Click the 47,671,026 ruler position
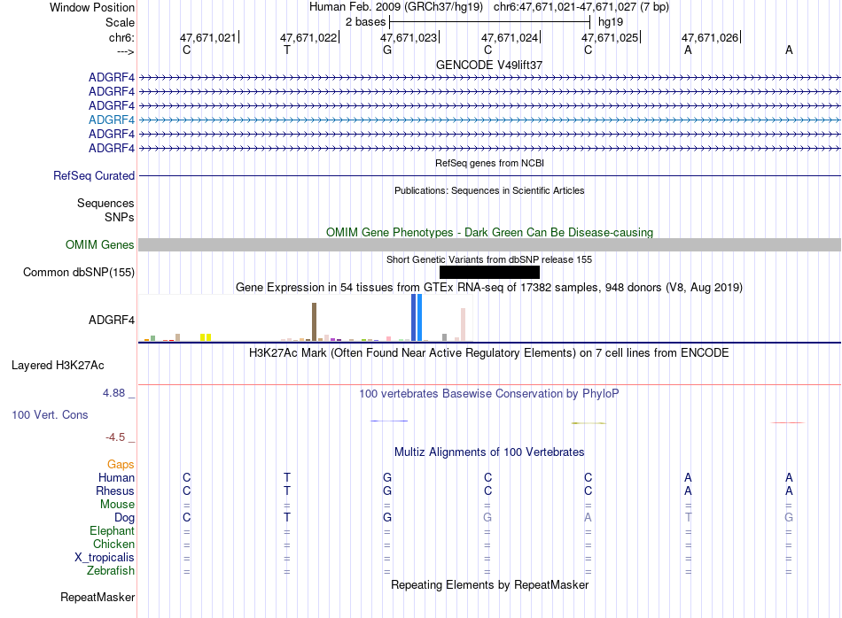842x618 pixels. pyautogui.click(x=710, y=37)
